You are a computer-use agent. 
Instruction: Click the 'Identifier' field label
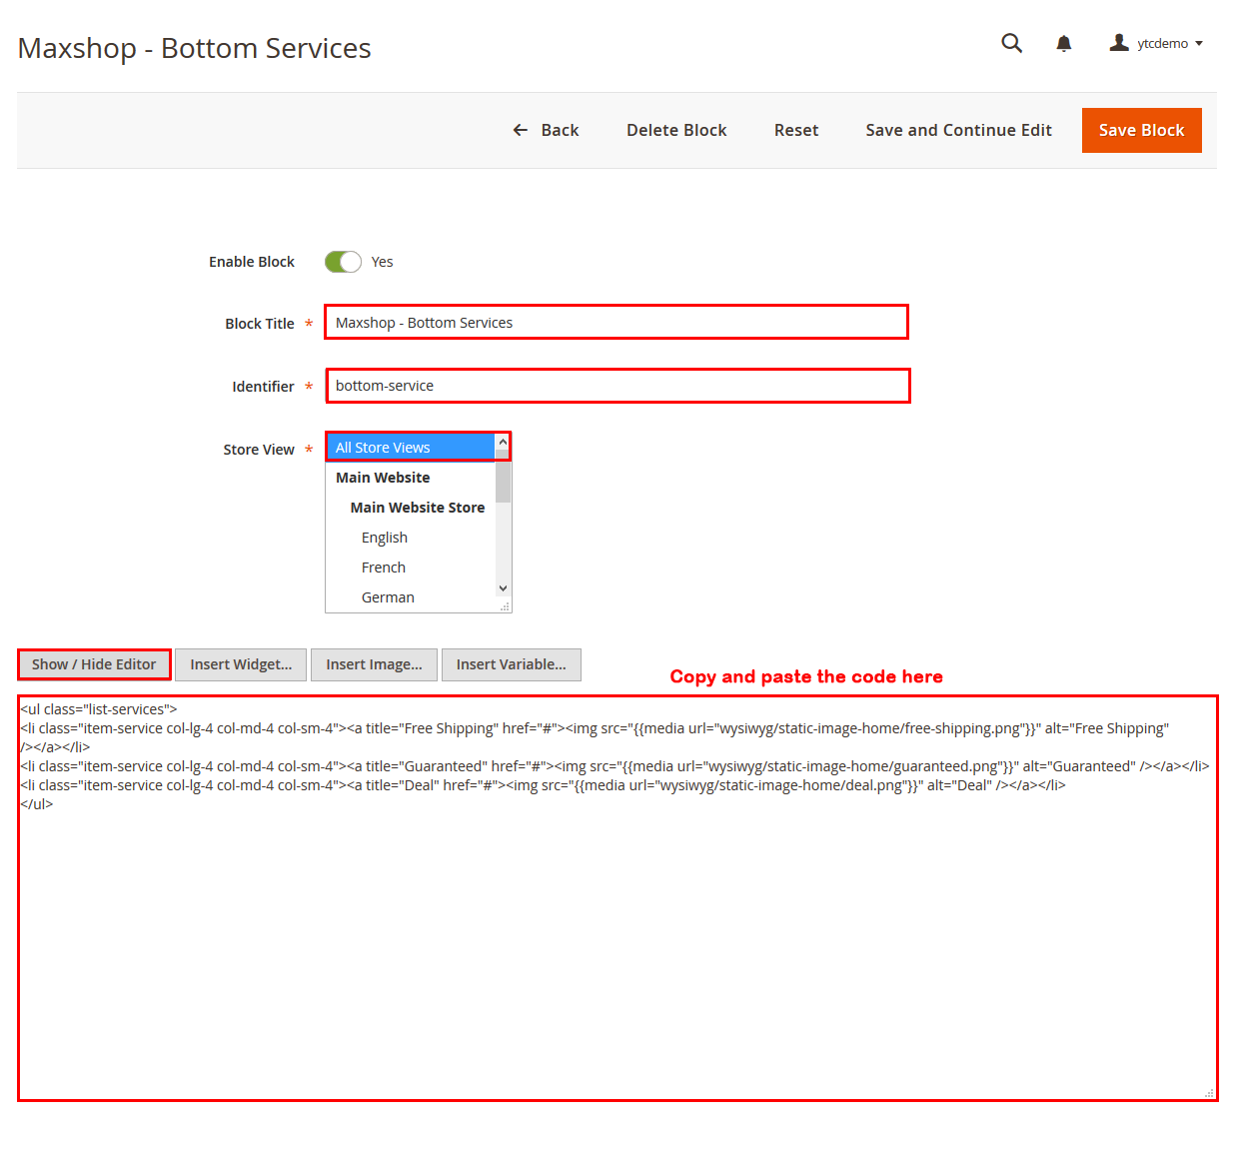click(263, 387)
